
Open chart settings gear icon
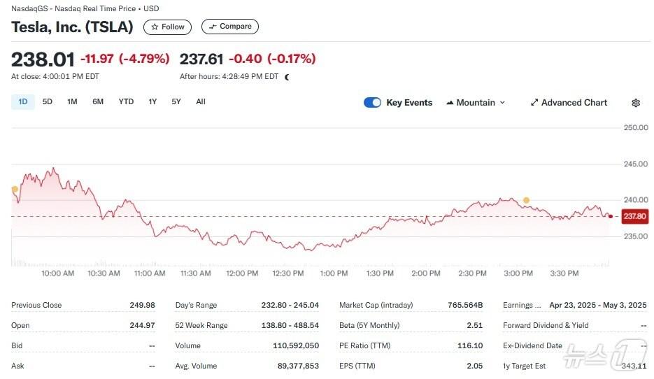click(635, 103)
